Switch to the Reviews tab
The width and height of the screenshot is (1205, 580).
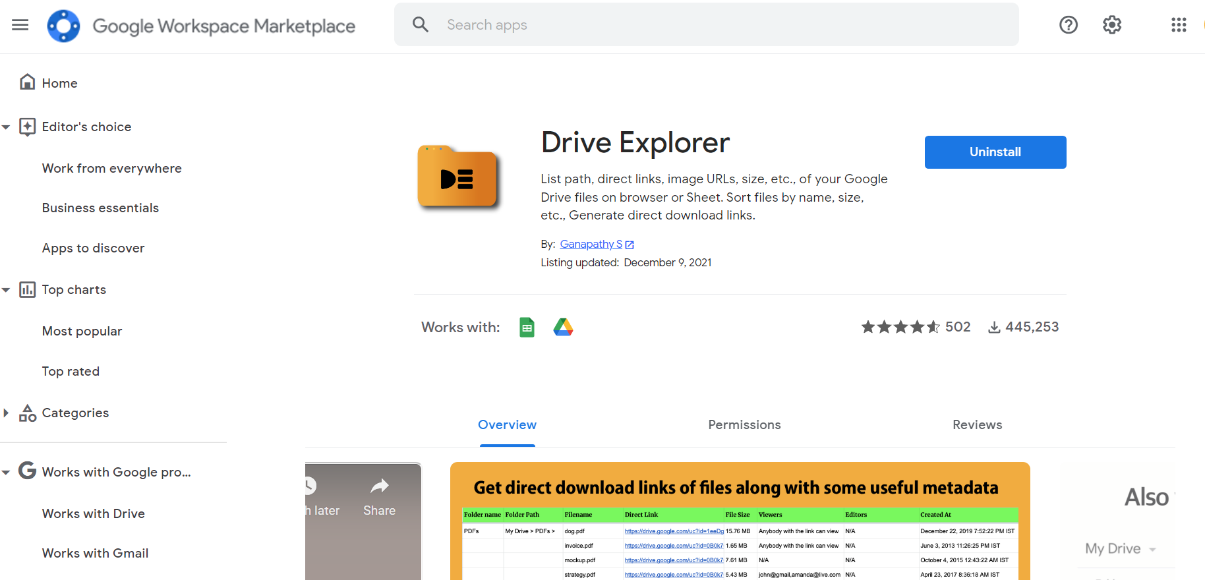point(978,425)
